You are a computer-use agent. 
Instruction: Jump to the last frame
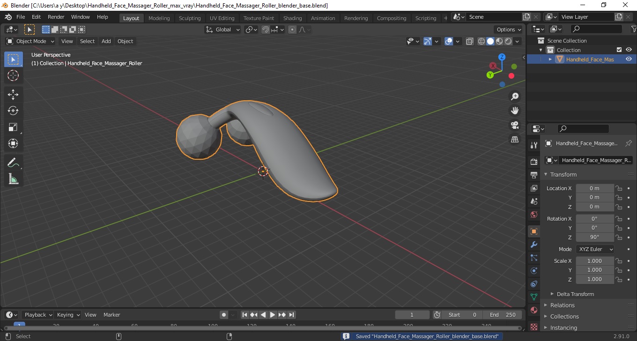click(291, 315)
